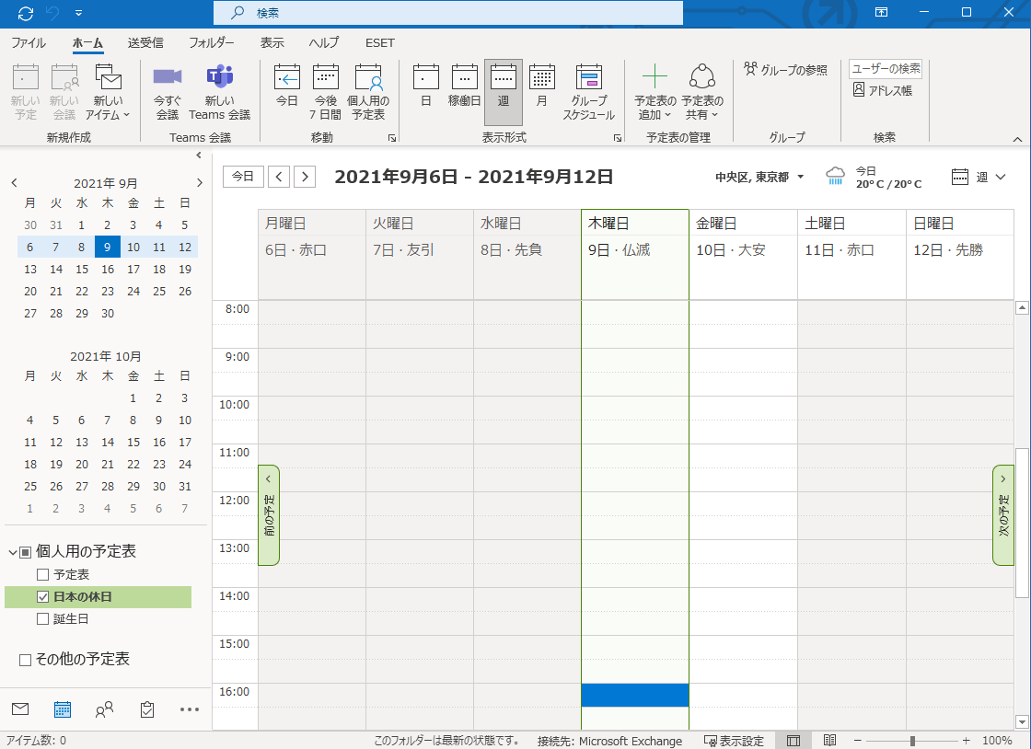Open 移動 group dialog launcher
Image resolution: width=1031 pixels, height=749 pixels.
392,138
